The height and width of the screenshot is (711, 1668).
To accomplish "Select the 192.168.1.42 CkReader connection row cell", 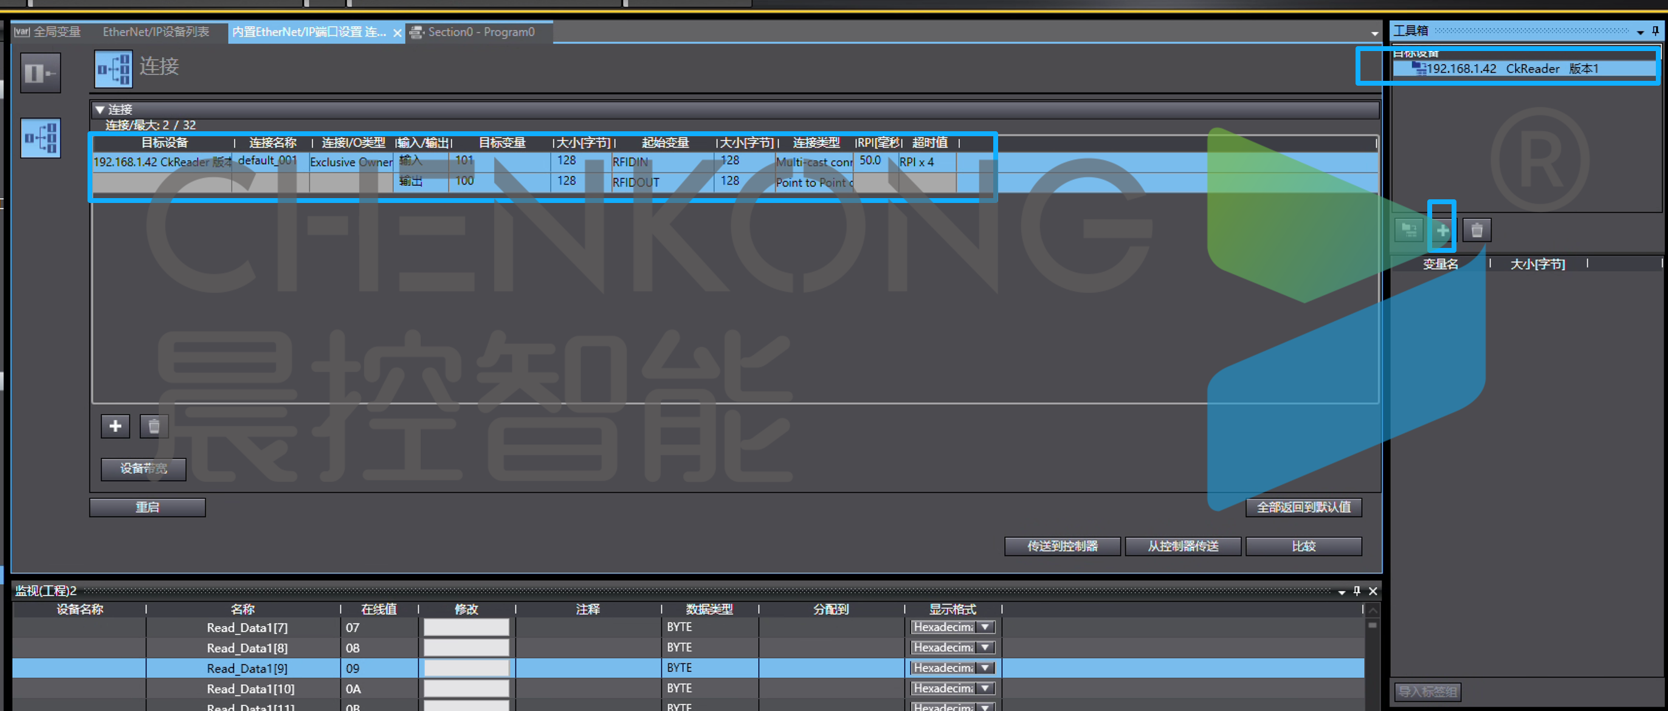I will click(162, 162).
